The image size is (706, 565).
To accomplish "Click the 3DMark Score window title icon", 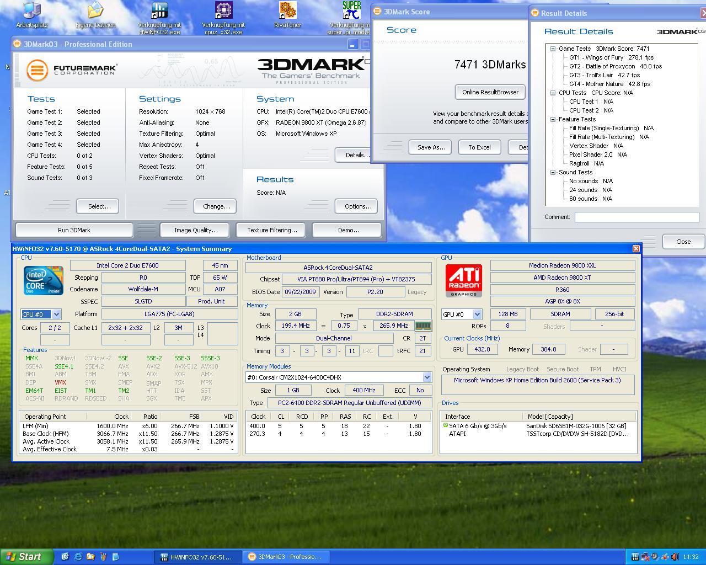I will (377, 12).
